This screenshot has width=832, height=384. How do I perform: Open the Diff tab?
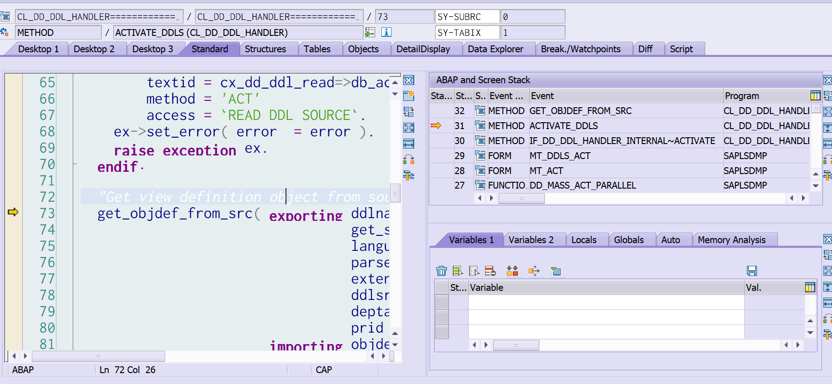point(645,49)
